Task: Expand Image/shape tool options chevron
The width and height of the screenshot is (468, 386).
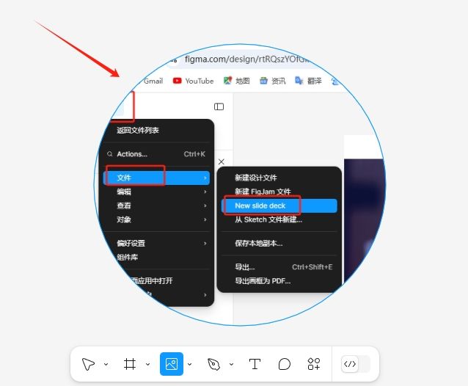Action: pyautogui.click(x=189, y=364)
